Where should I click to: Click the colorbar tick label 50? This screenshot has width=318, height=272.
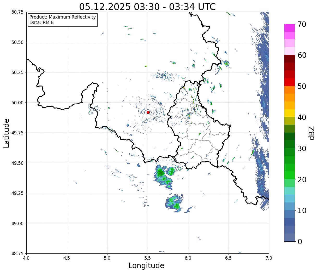point(302,86)
